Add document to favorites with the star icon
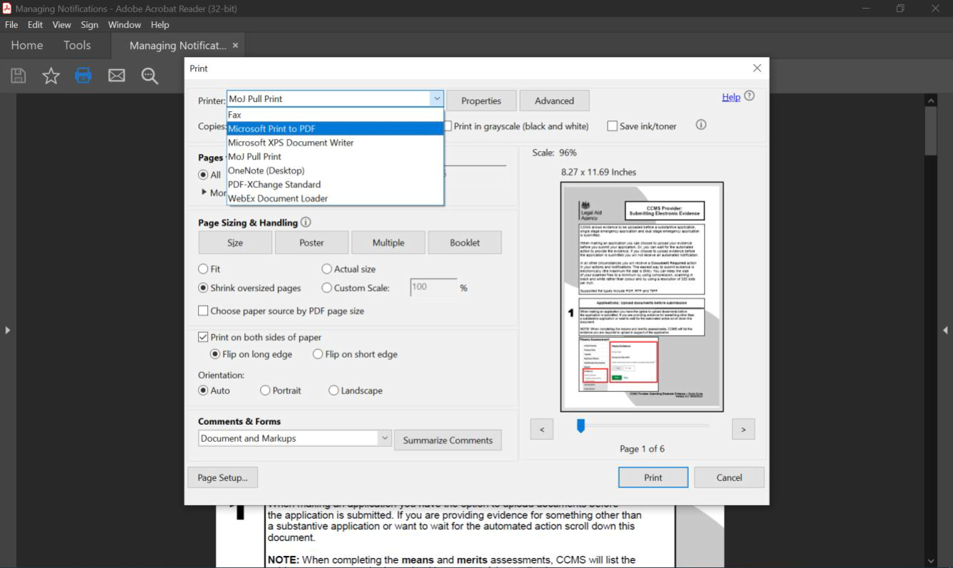953x568 pixels. [x=51, y=76]
